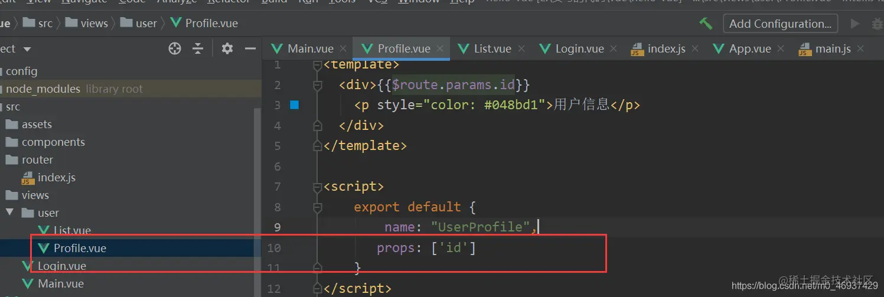Screen dimensions: 884x297
Task: Close the Profile.vue tab
Action: 440,49
